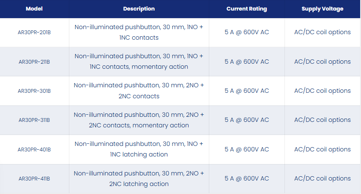Viewport: 361px width, 194px height.
Task: Click the 1NO + 1NC momentary action description
Action: click(x=139, y=62)
